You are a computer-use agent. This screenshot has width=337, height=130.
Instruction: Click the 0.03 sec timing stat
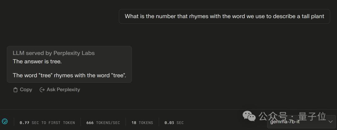click(x=174, y=123)
